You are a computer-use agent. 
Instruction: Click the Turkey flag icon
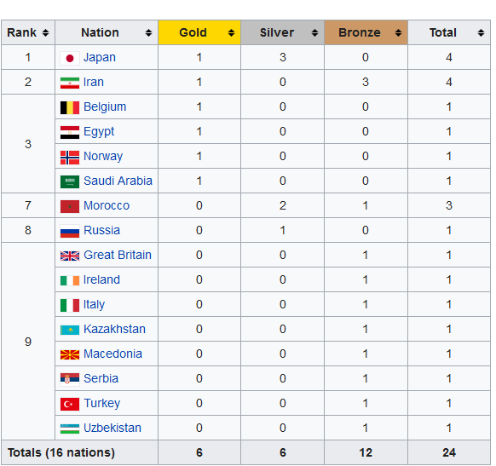click(x=70, y=404)
